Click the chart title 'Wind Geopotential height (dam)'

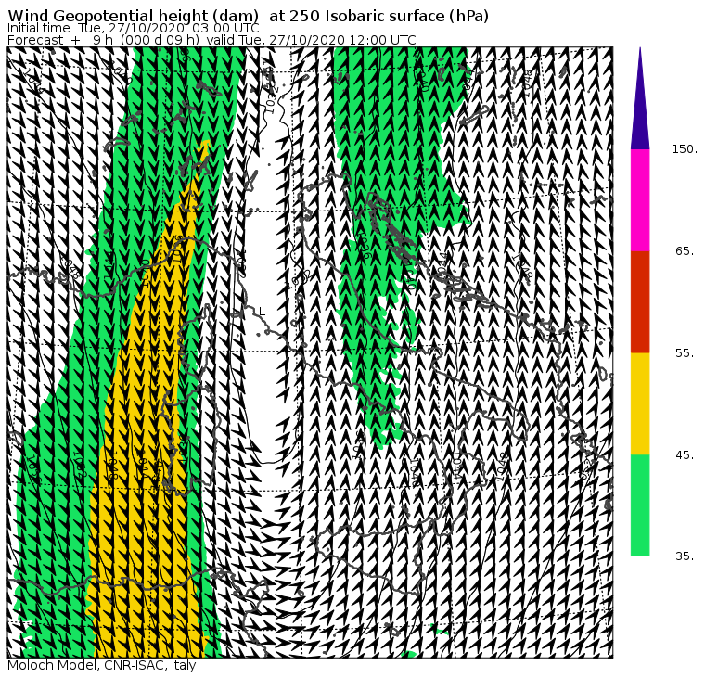[x=133, y=16]
